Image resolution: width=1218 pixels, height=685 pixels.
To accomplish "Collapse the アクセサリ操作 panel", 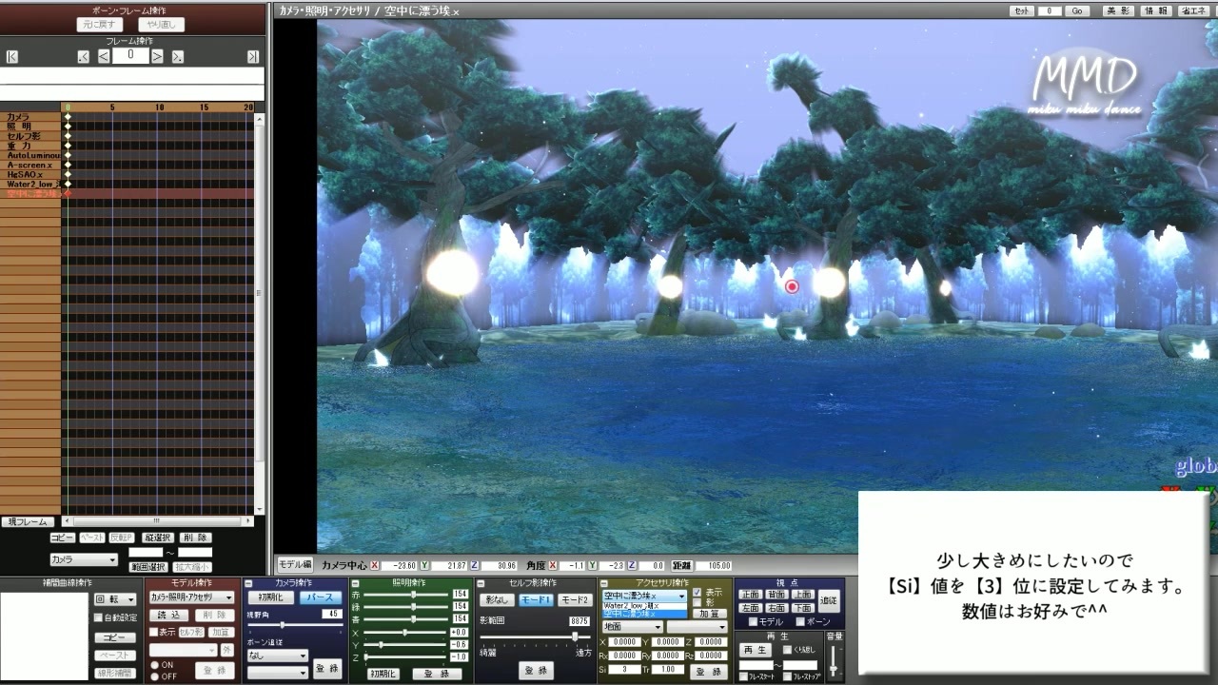I will 603,583.
